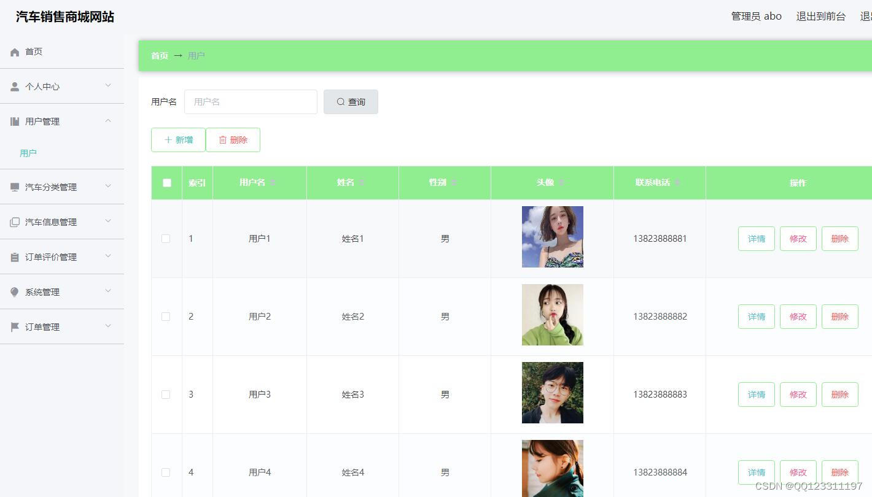Check the row checkbox for 用户2
Viewport: 872px width, 497px height.
click(166, 317)
